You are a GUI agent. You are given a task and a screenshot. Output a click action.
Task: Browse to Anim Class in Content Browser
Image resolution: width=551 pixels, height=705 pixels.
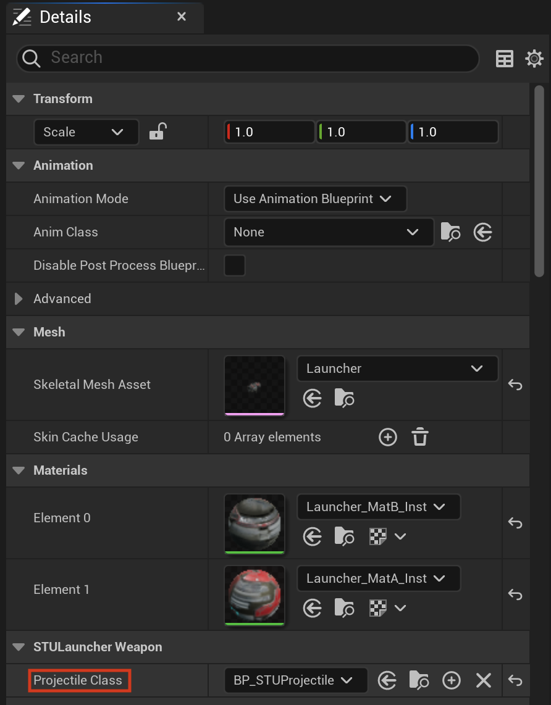tap(450, 232)
